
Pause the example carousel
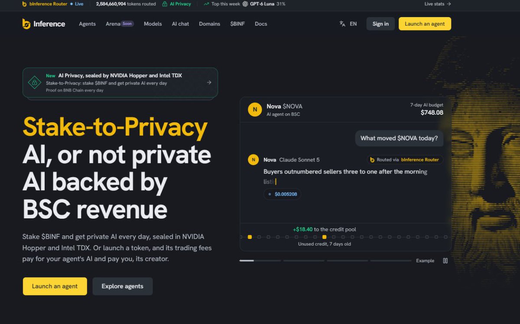point(445,261)
